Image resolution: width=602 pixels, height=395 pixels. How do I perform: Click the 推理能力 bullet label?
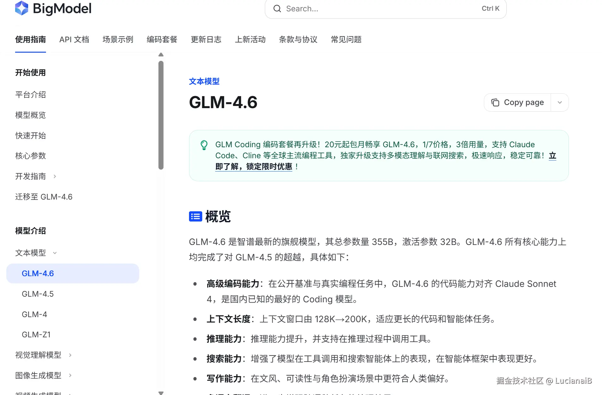[224, 339]
